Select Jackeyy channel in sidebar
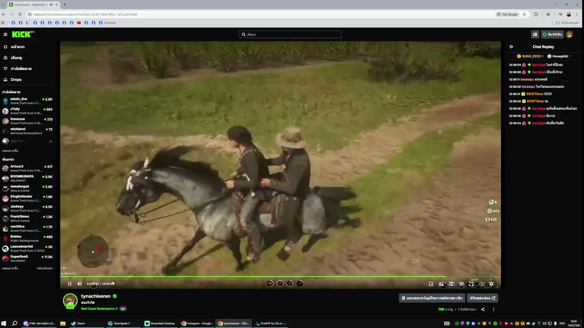The image size is (584, 328). [27, 208]
